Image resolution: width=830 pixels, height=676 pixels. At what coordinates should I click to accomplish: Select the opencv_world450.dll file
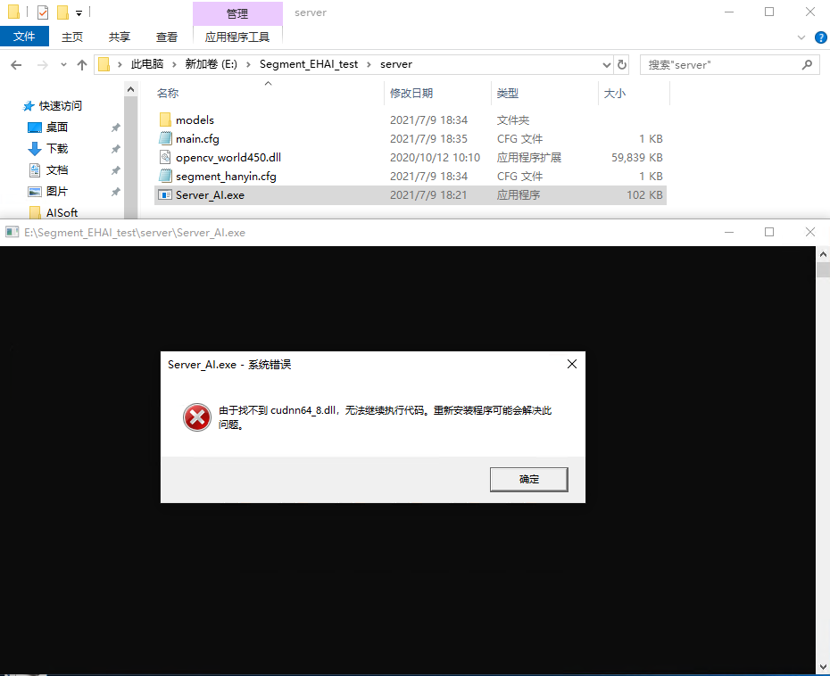click(x=228, y=157)
